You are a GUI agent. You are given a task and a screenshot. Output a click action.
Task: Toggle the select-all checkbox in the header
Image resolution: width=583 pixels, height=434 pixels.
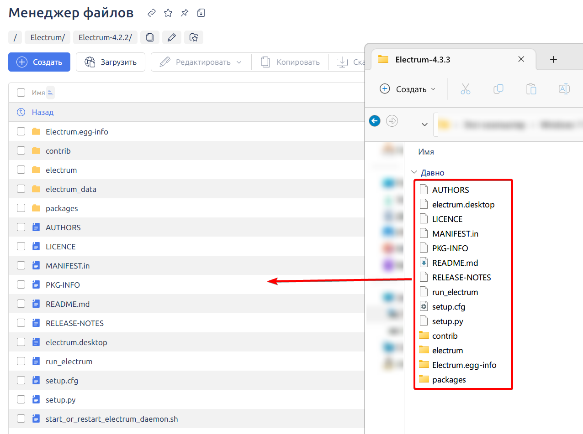click(x=21, y=93)
